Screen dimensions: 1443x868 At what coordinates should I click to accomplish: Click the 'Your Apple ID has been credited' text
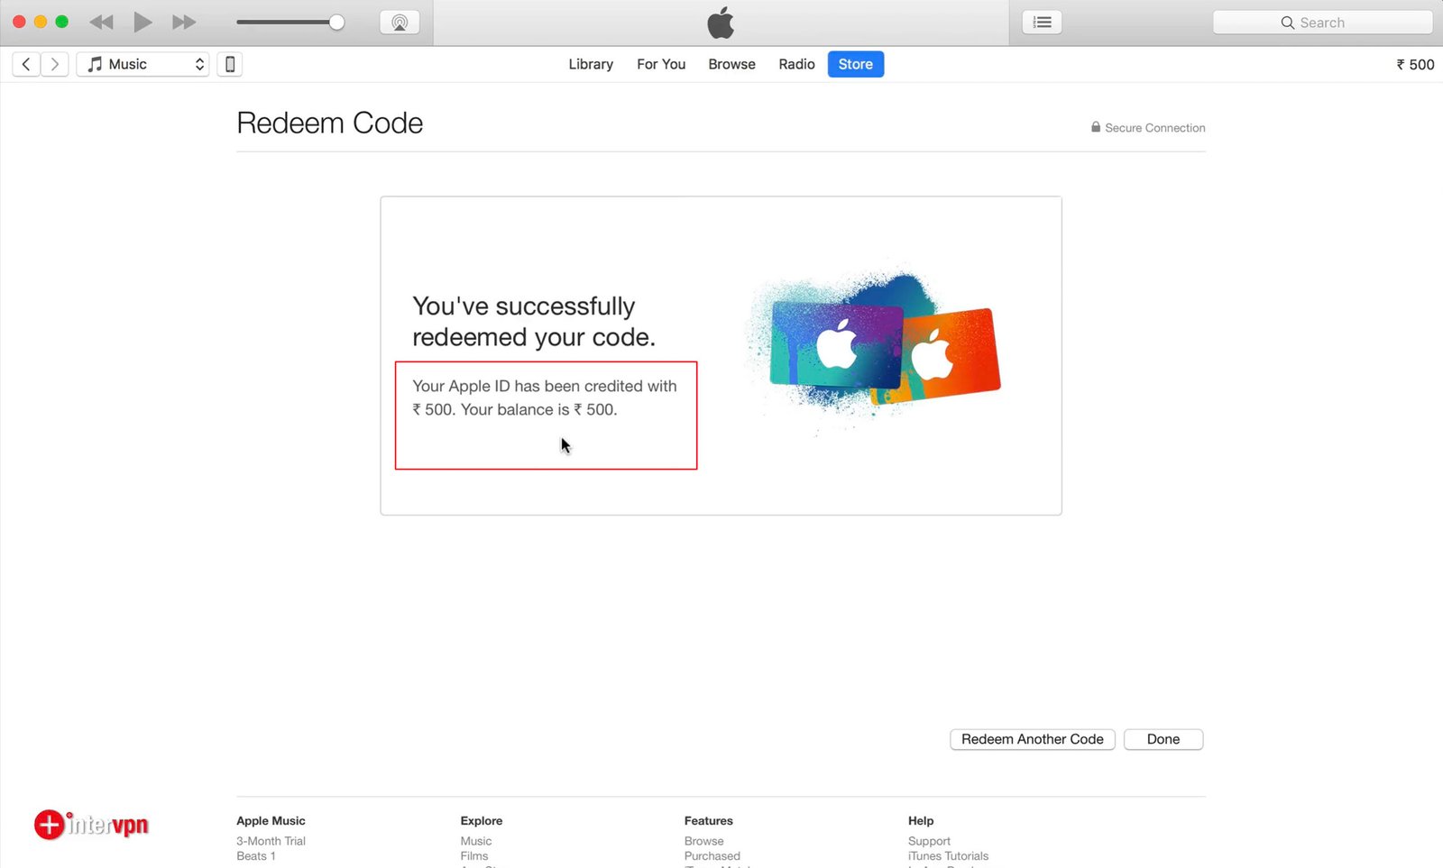pos(545,397)
